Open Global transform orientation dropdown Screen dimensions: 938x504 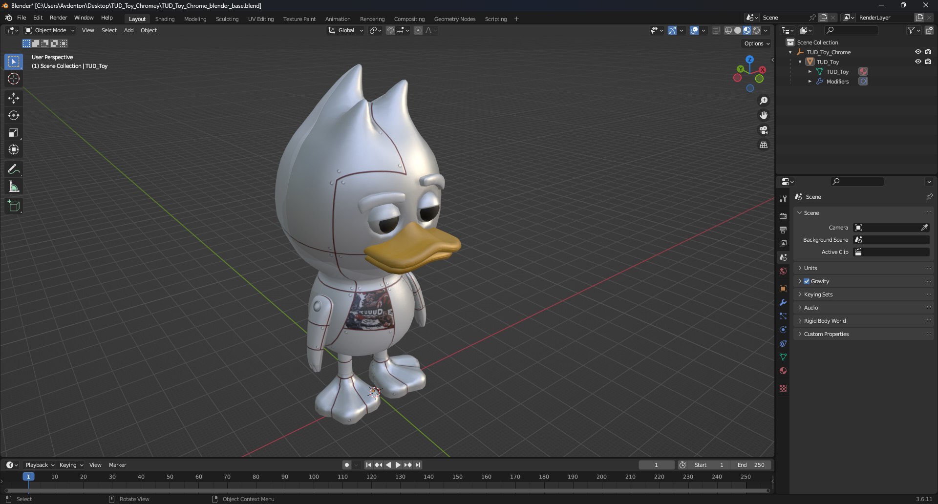[346, 30]
